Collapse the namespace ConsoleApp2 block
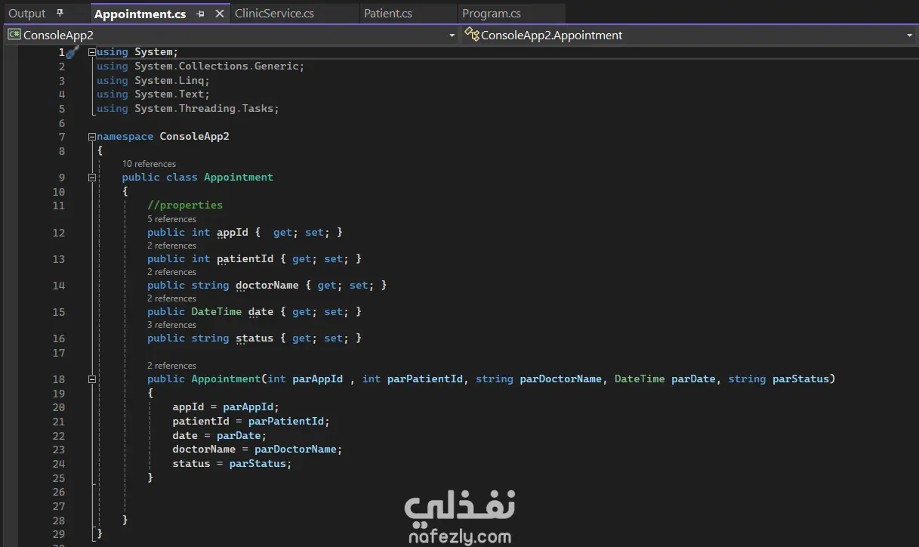 [92, 137]
